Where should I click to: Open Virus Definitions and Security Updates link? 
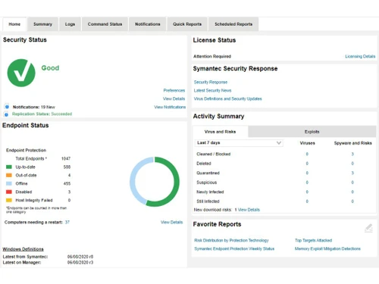(227, 98)
